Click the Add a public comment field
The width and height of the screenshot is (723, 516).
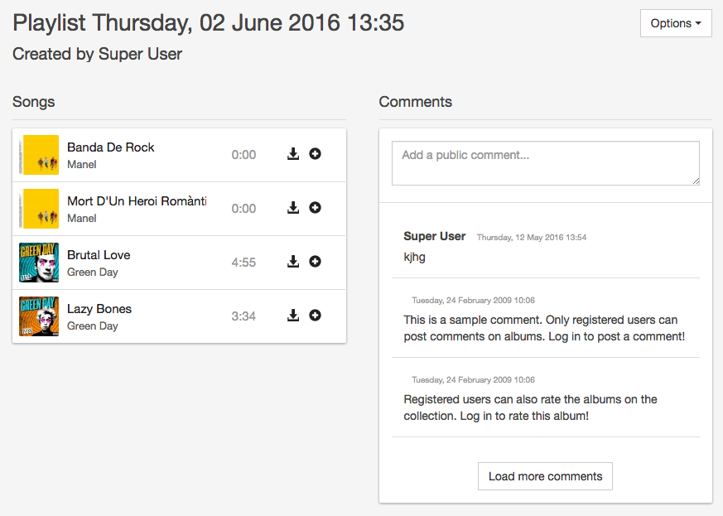point(546,163)
